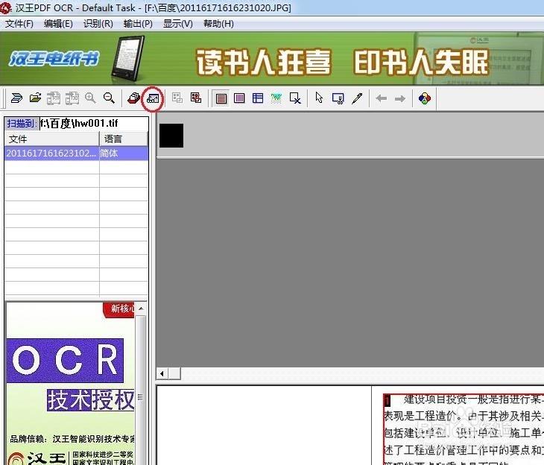
Task: Open the 输出(P) menu
Action: pyautogui.click(x=138, y=24)
